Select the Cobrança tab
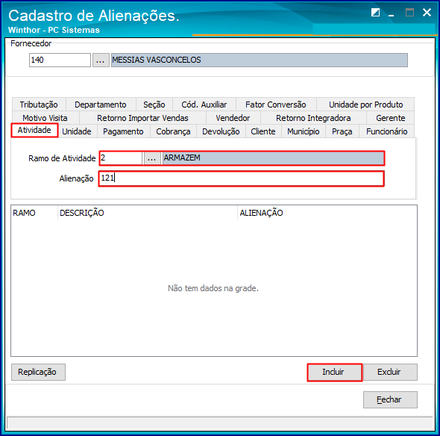Screen dimensions: 440x436 click(173, 131)
